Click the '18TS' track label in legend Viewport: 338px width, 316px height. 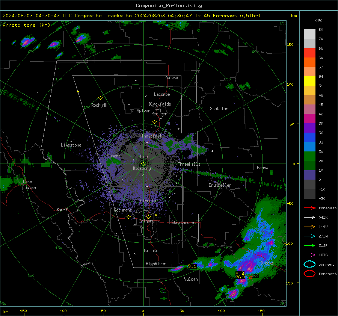[323, 255]
